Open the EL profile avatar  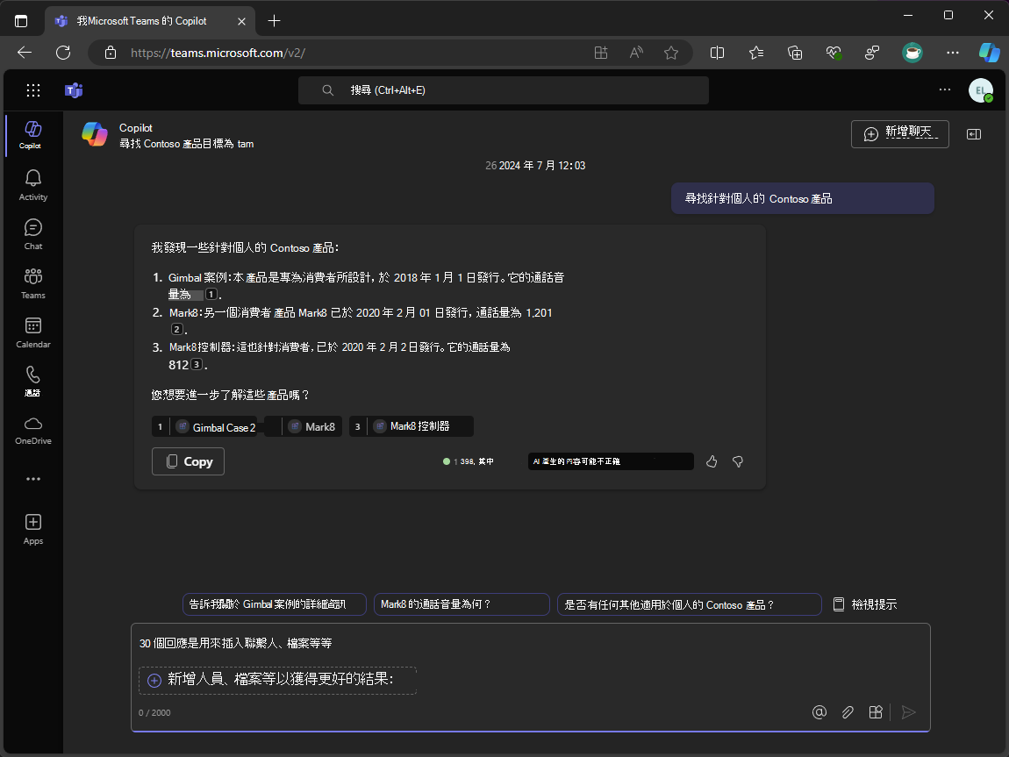point(981,90)
